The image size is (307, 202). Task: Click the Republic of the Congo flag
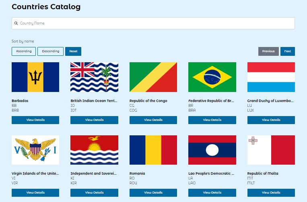click(x=153, y=77)
